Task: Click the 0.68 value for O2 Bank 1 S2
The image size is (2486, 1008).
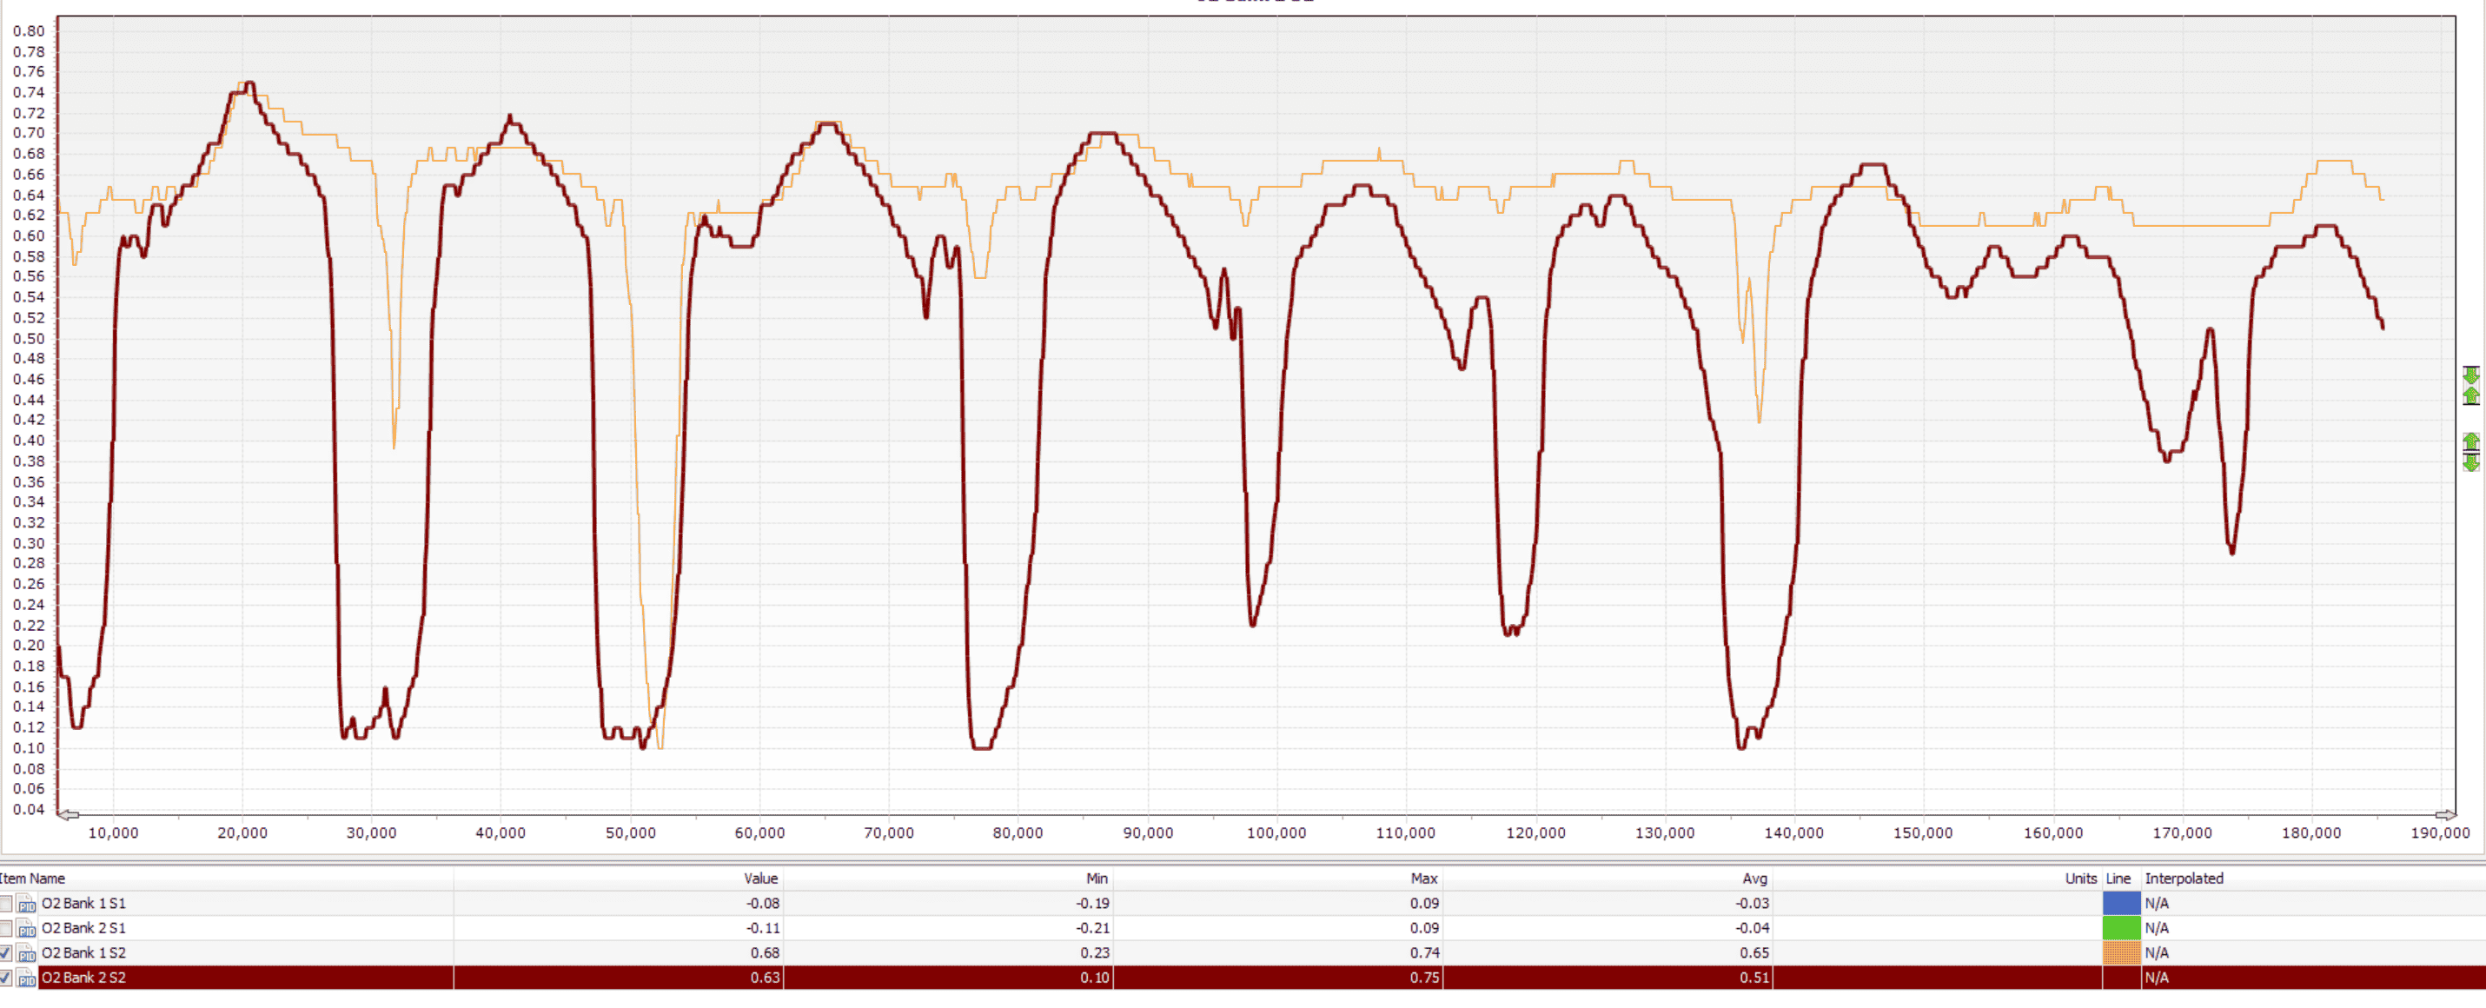Action: point(765,953)
